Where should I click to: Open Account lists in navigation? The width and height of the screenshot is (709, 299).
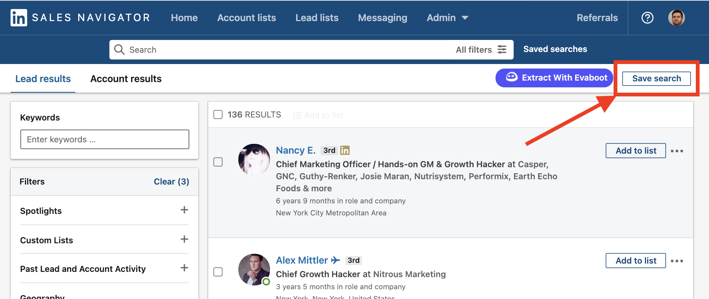coord(247,18)
